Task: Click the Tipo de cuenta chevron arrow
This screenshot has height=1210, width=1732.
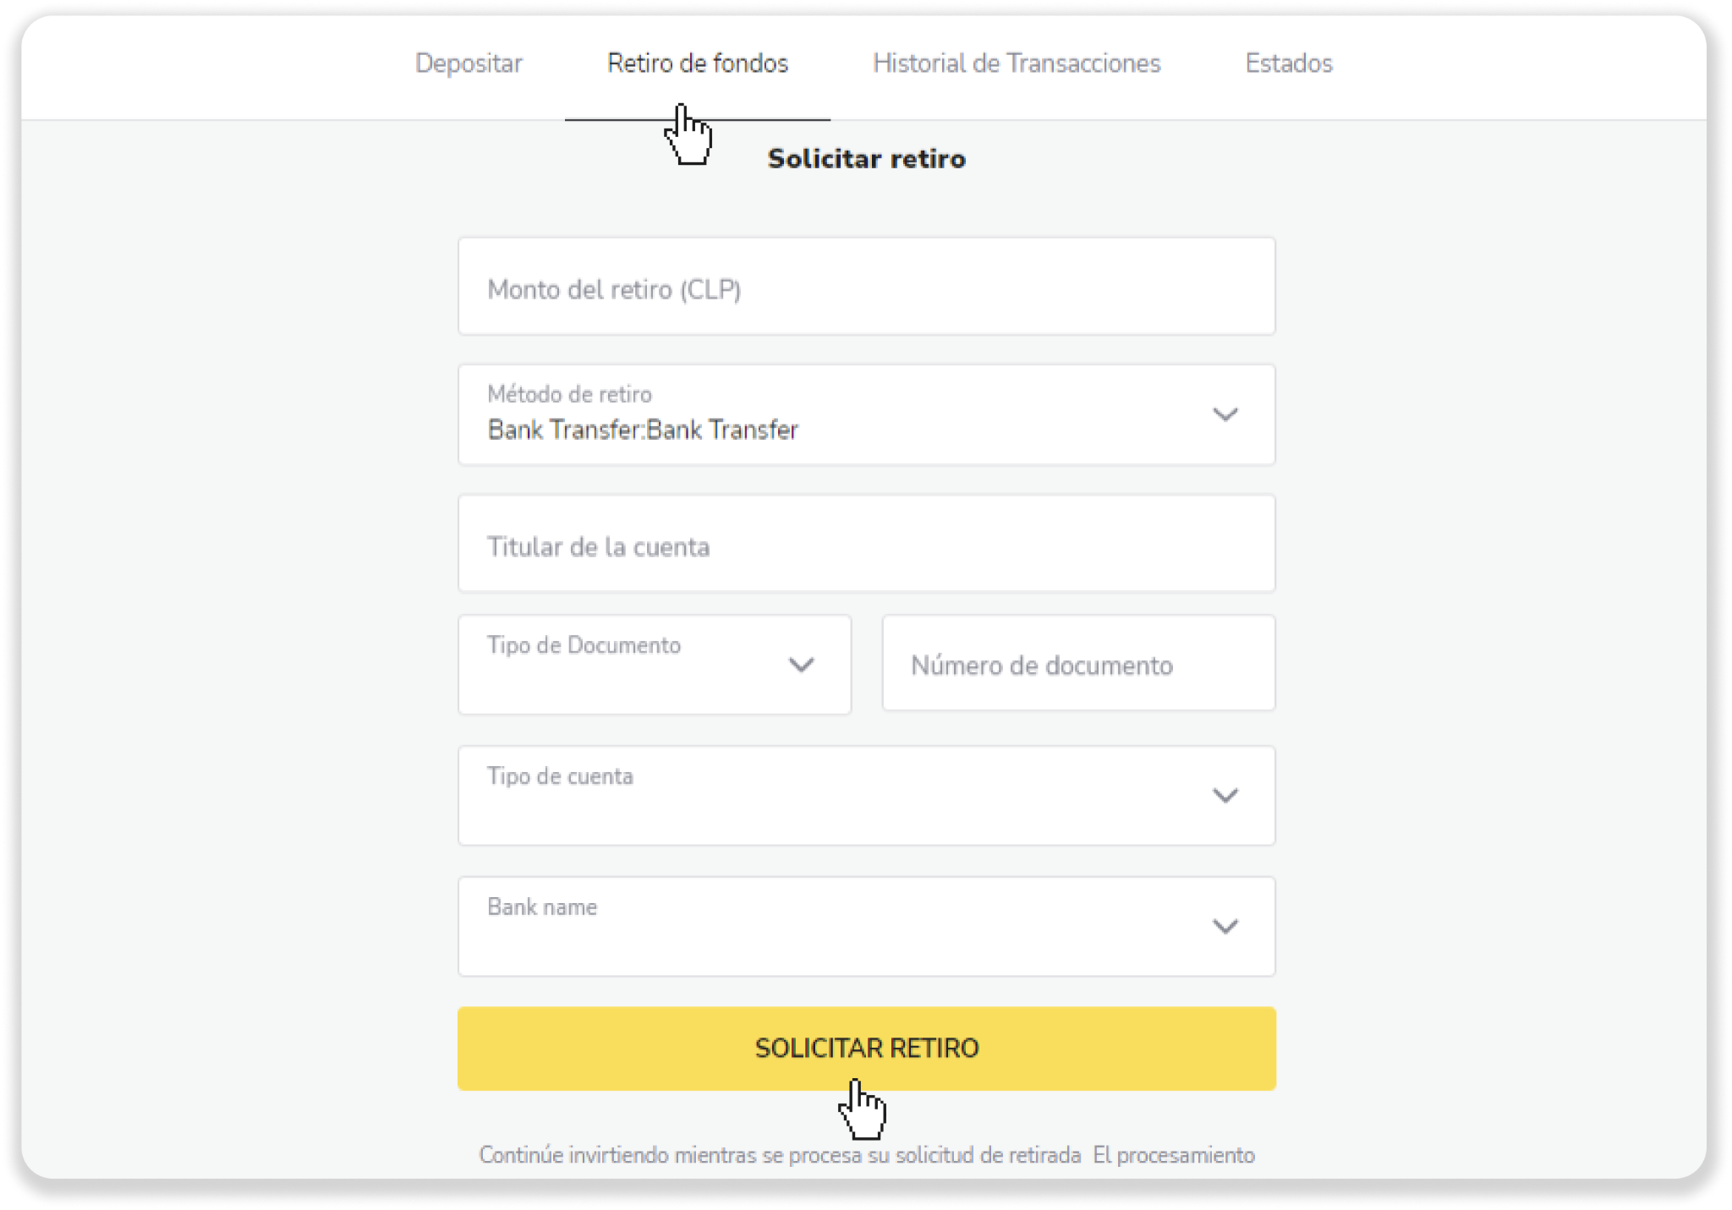Action: tap(1225, 796)
